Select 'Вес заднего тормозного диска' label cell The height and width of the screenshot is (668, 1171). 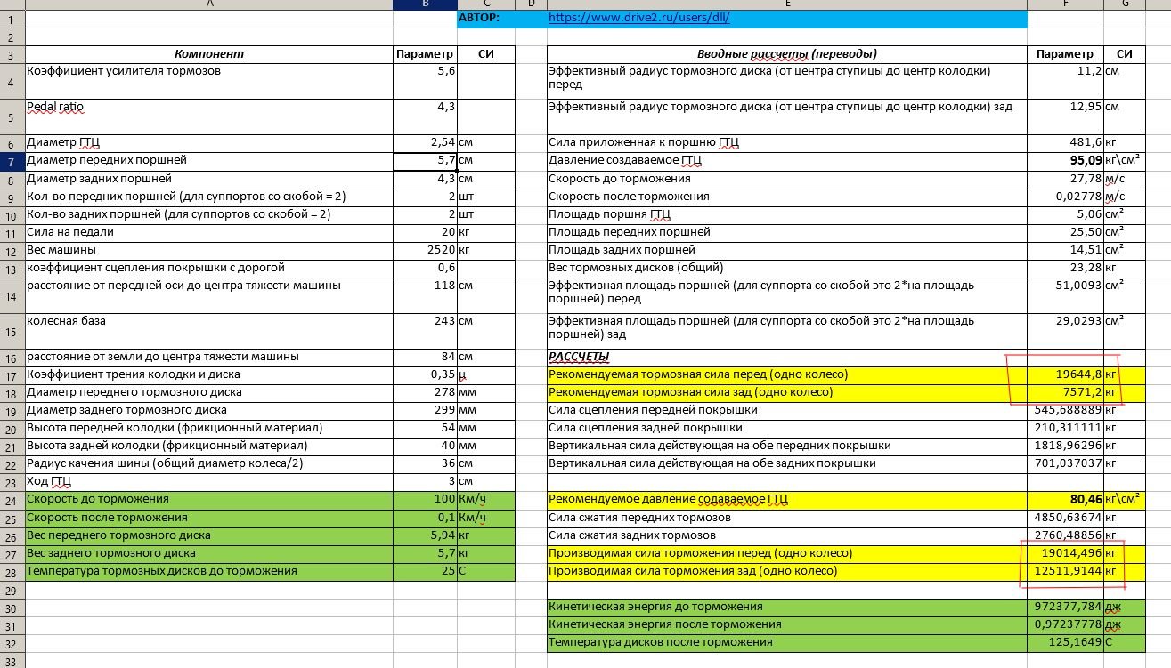tap(209, 553)
